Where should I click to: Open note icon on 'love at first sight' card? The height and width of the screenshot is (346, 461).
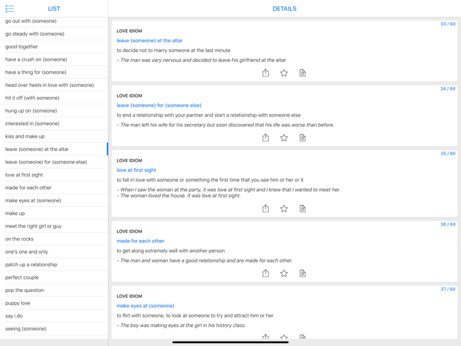[302, 209]
